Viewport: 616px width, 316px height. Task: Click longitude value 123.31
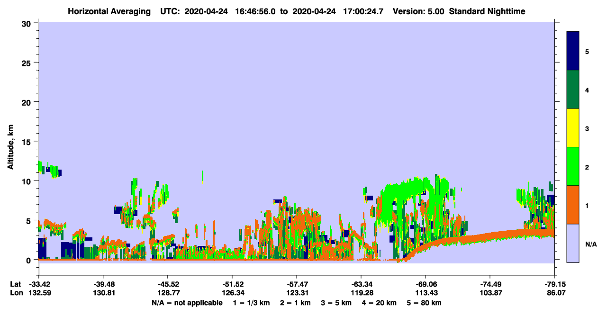[x=297, y=293]
